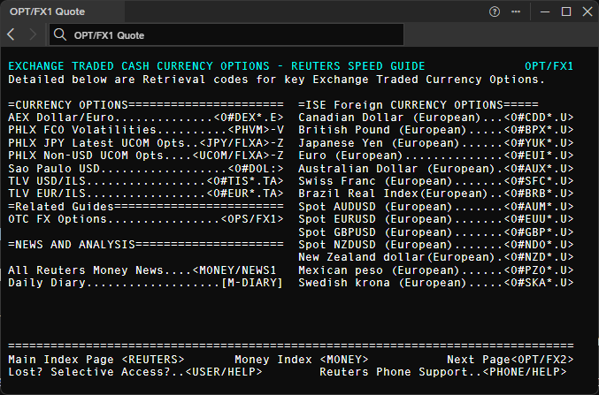Click the OPT/FX1 page code header
Image resolution: width=599 pixels, height=395 pixels.
549,66
